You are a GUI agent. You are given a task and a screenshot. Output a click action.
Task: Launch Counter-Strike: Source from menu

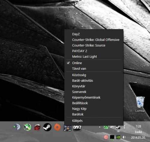pyautogui.click(x=94, y=45)
